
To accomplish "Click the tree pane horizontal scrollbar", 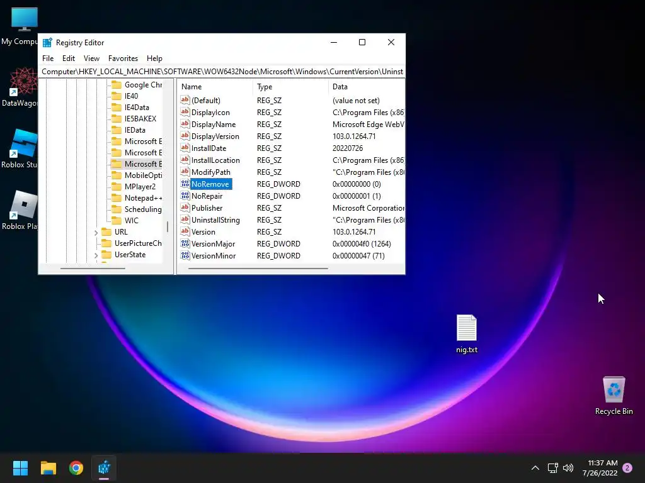I will tap(93, 268).
